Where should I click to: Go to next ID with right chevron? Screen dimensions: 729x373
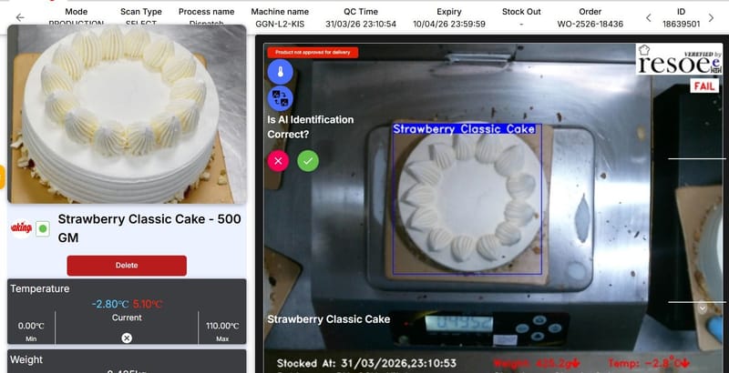[x=711, y=17]
